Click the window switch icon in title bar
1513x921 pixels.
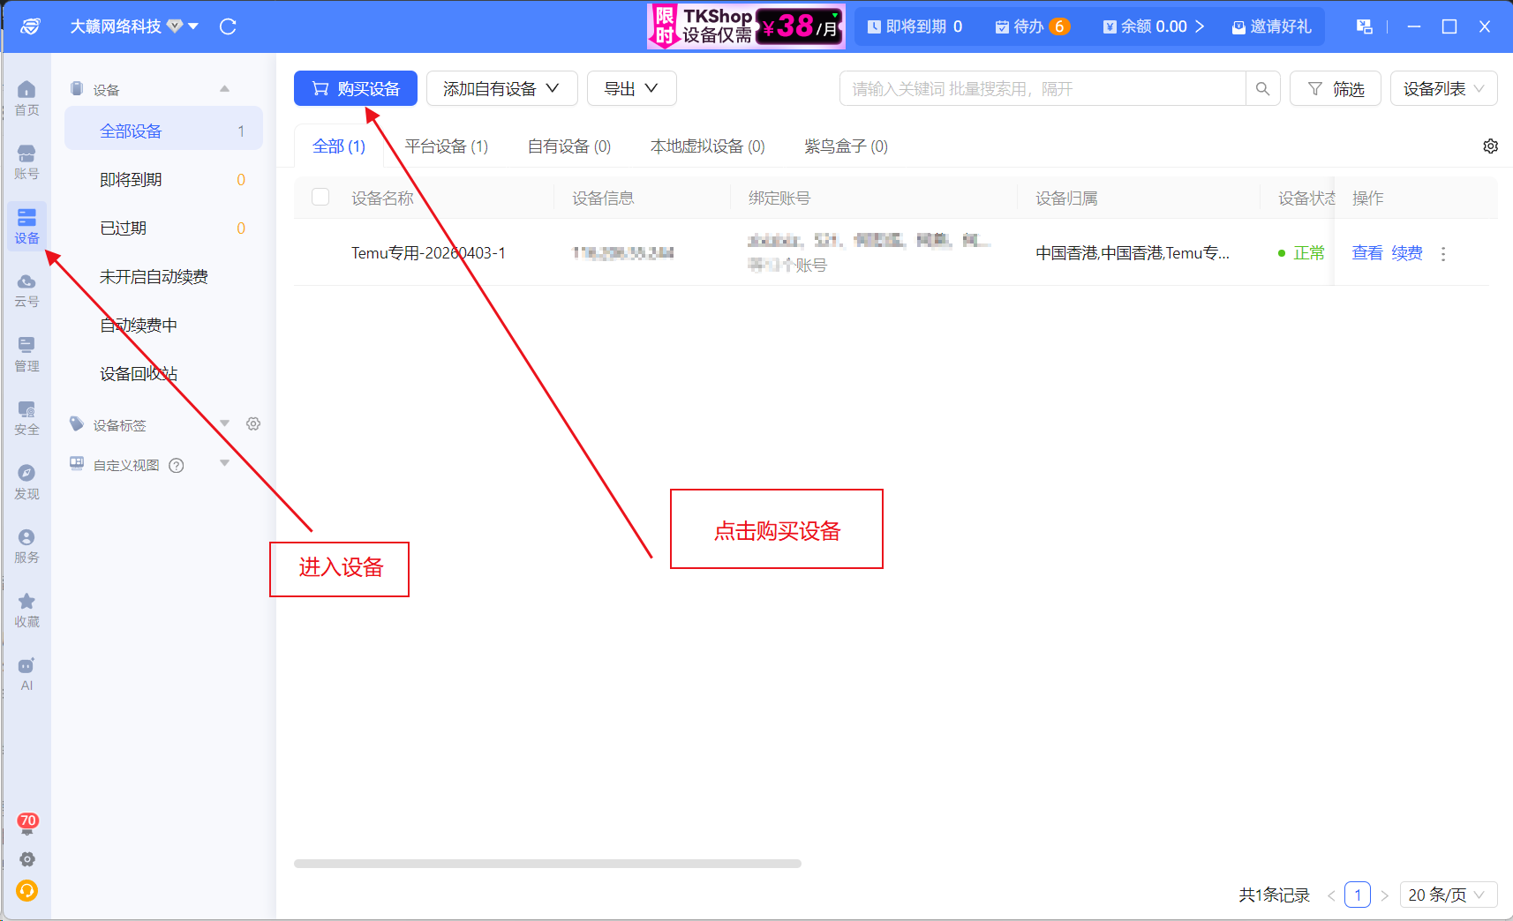[1365, 26]
